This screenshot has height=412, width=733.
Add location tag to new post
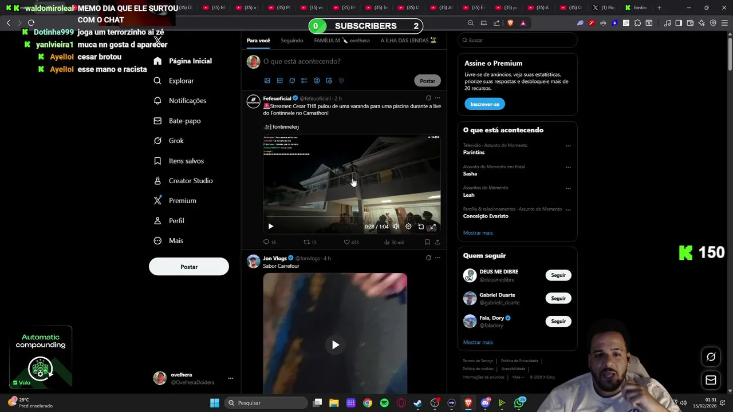[341, 81]
